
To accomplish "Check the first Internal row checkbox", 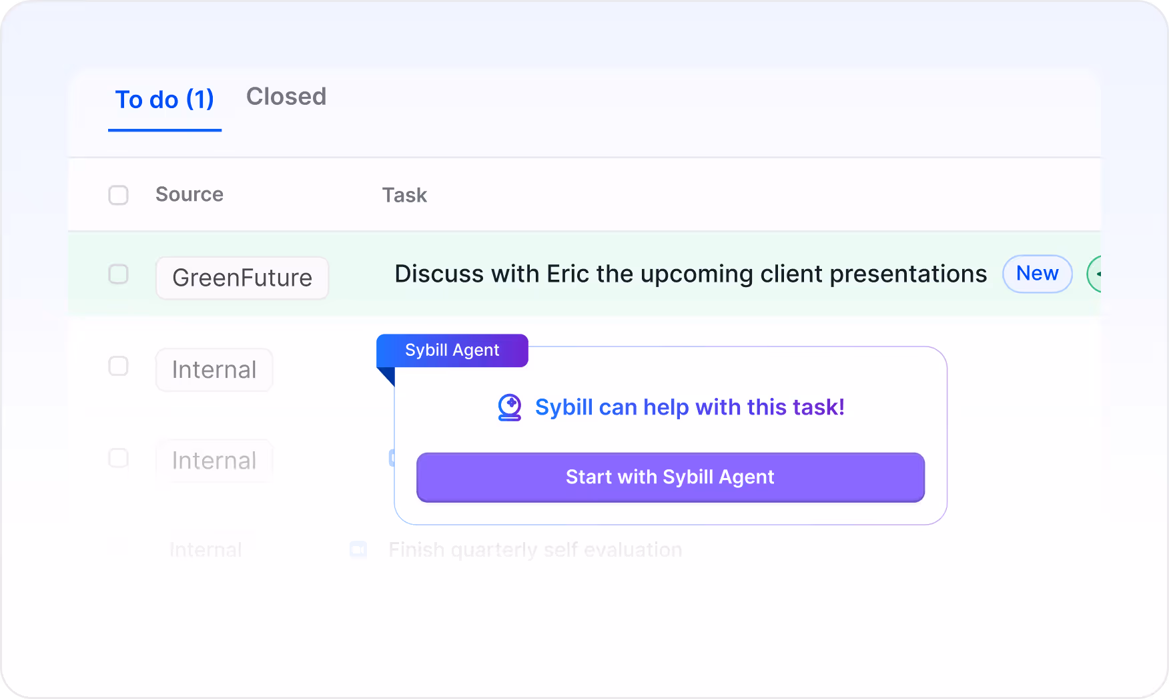I will pyautogui.click(x=119, y=366).
